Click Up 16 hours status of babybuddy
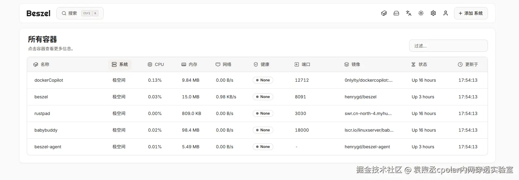519x180 pixels. click(424, 130)
